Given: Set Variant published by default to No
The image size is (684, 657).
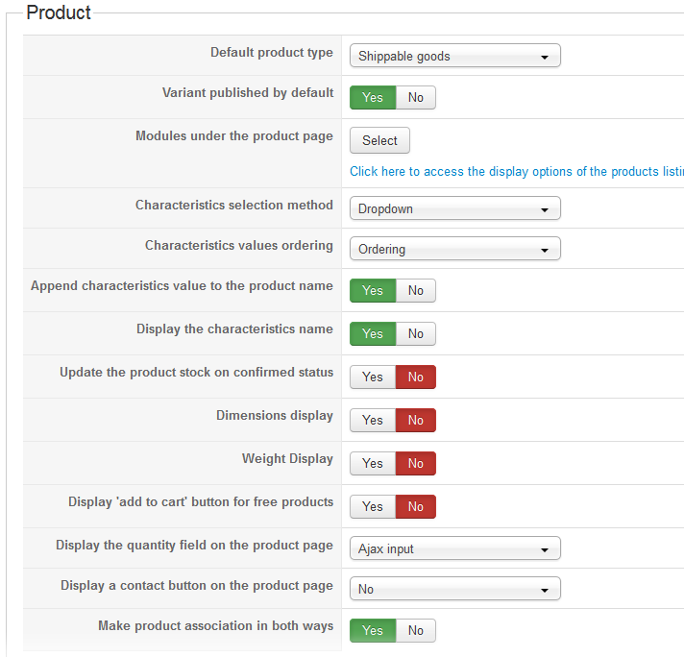Looking at the screenshot, I should (415, 97).
